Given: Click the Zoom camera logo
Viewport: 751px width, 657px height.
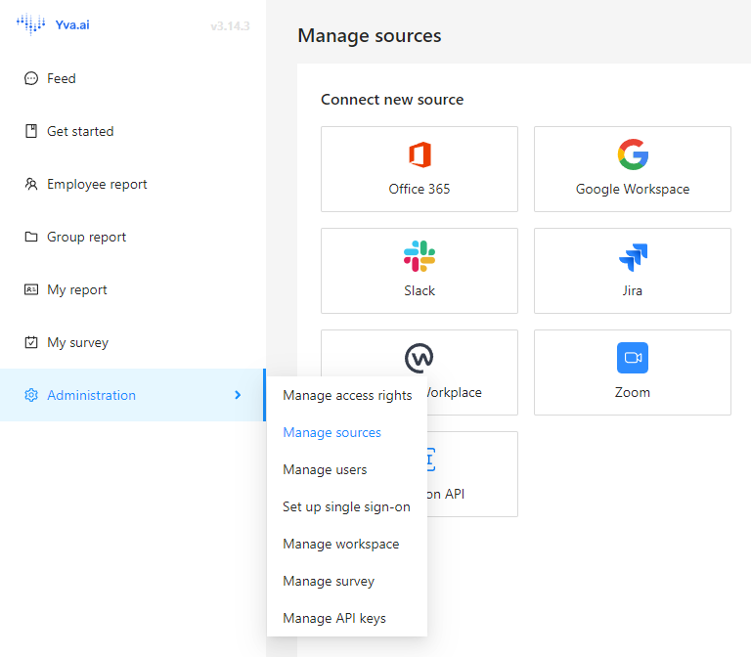Looking at the screenshot, I should click(633, 358).
